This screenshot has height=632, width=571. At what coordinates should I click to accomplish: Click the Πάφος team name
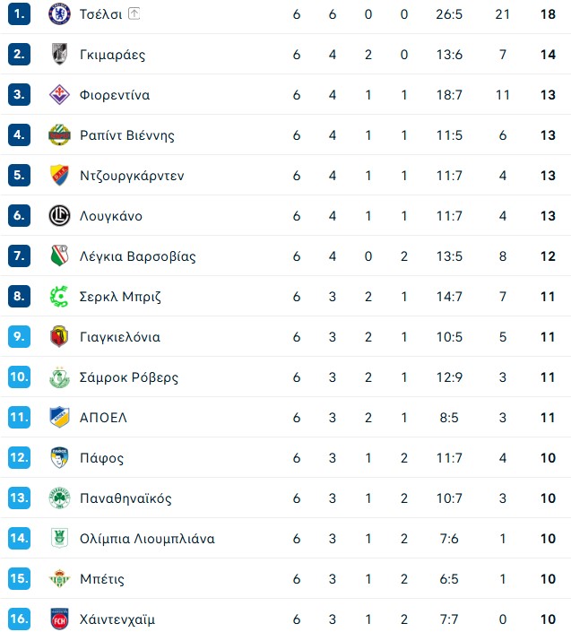point(101,458)
